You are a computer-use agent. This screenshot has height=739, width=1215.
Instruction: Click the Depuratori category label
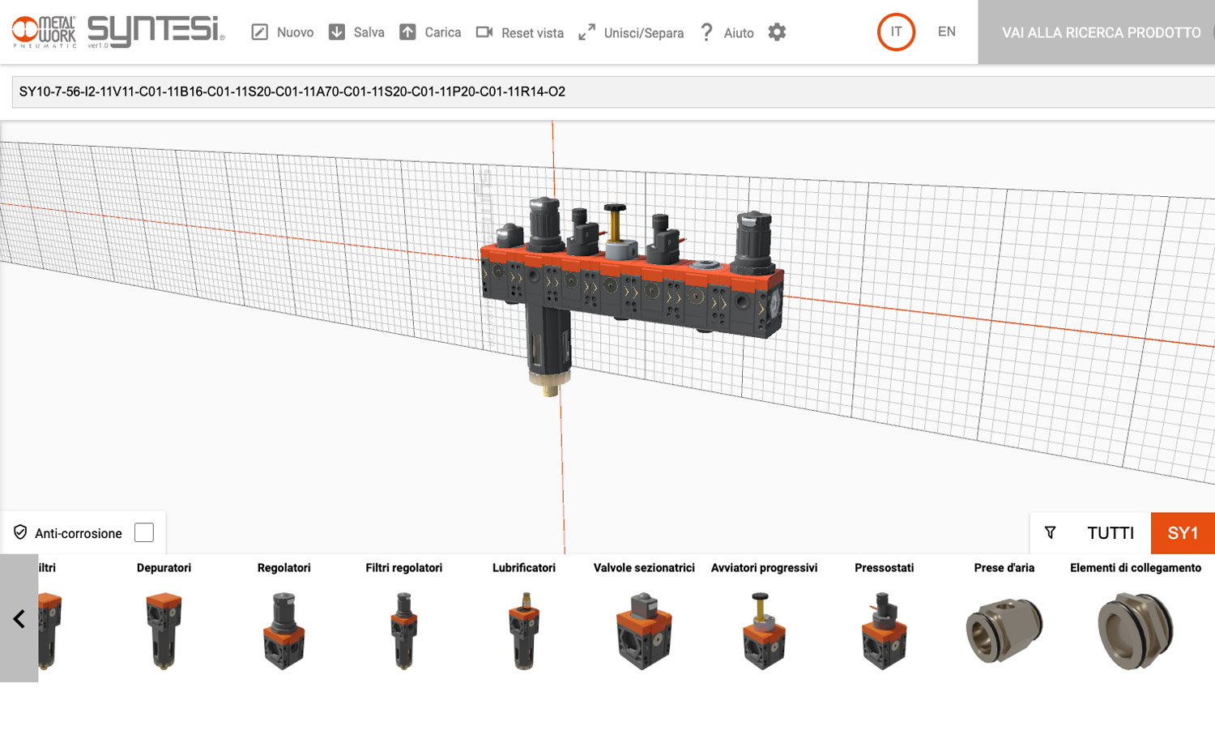164,567
